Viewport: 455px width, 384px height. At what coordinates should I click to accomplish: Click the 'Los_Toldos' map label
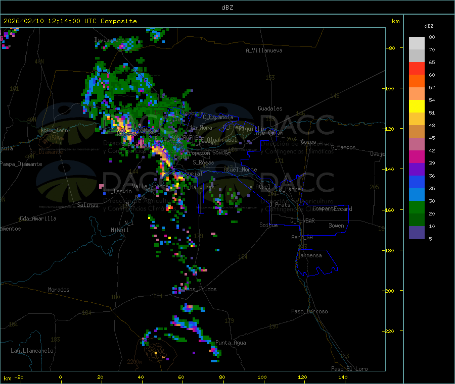tap(201, 289)
